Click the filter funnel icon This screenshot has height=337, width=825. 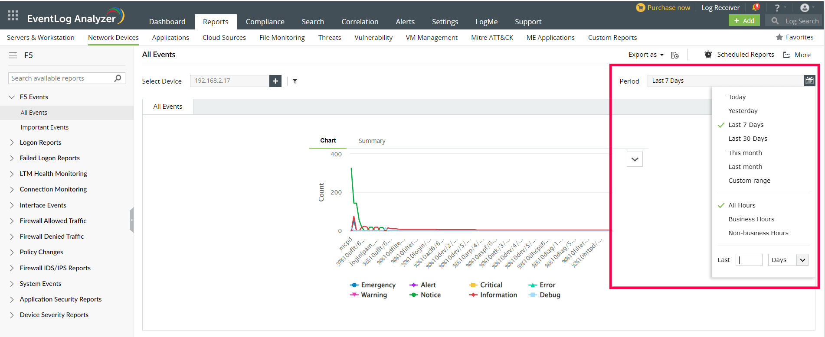pyautogui.click(x=295, y=81)
